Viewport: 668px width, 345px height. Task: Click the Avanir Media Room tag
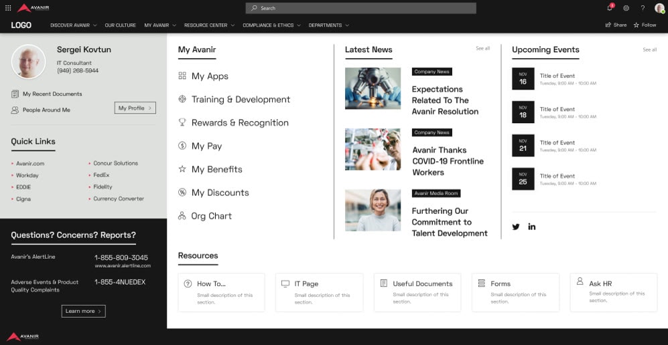pos(436,193)
